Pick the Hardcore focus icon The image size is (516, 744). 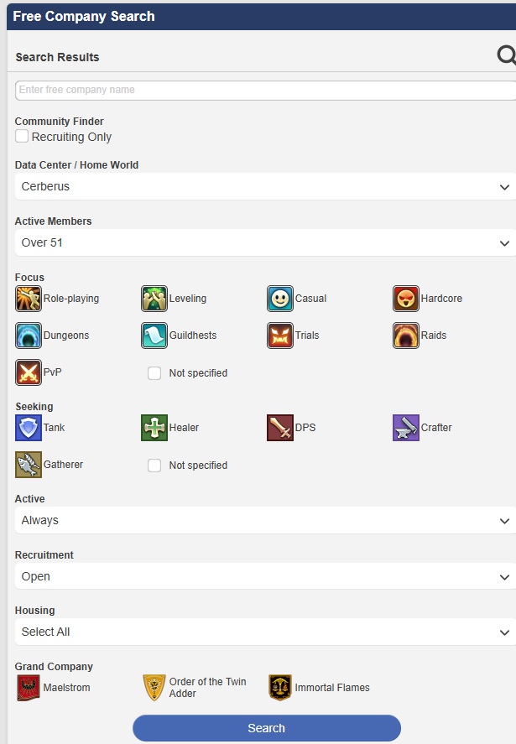(406, 299)
